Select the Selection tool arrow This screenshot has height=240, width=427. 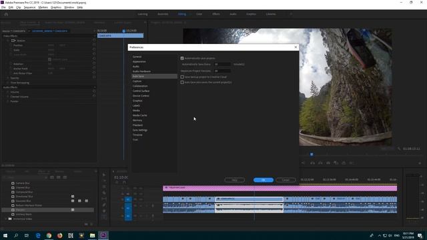(x=104, y=175)
